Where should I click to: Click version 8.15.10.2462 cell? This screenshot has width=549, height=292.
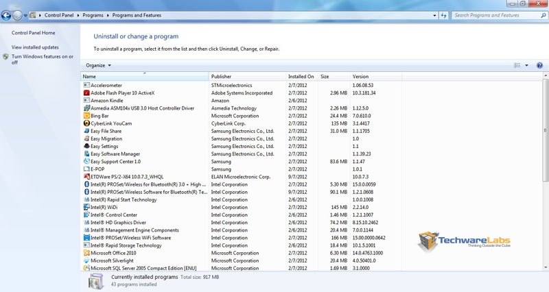[365, 222]
